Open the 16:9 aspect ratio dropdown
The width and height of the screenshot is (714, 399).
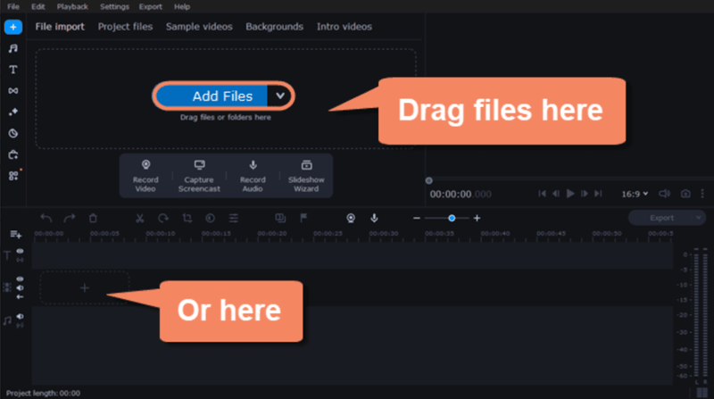[x=634, y=194]
